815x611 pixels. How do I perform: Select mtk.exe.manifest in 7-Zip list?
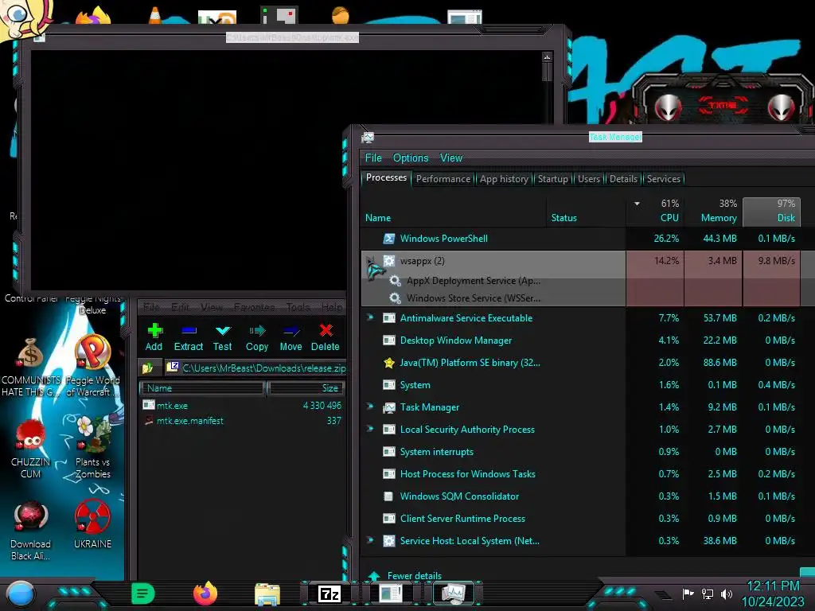coord(189,421)
